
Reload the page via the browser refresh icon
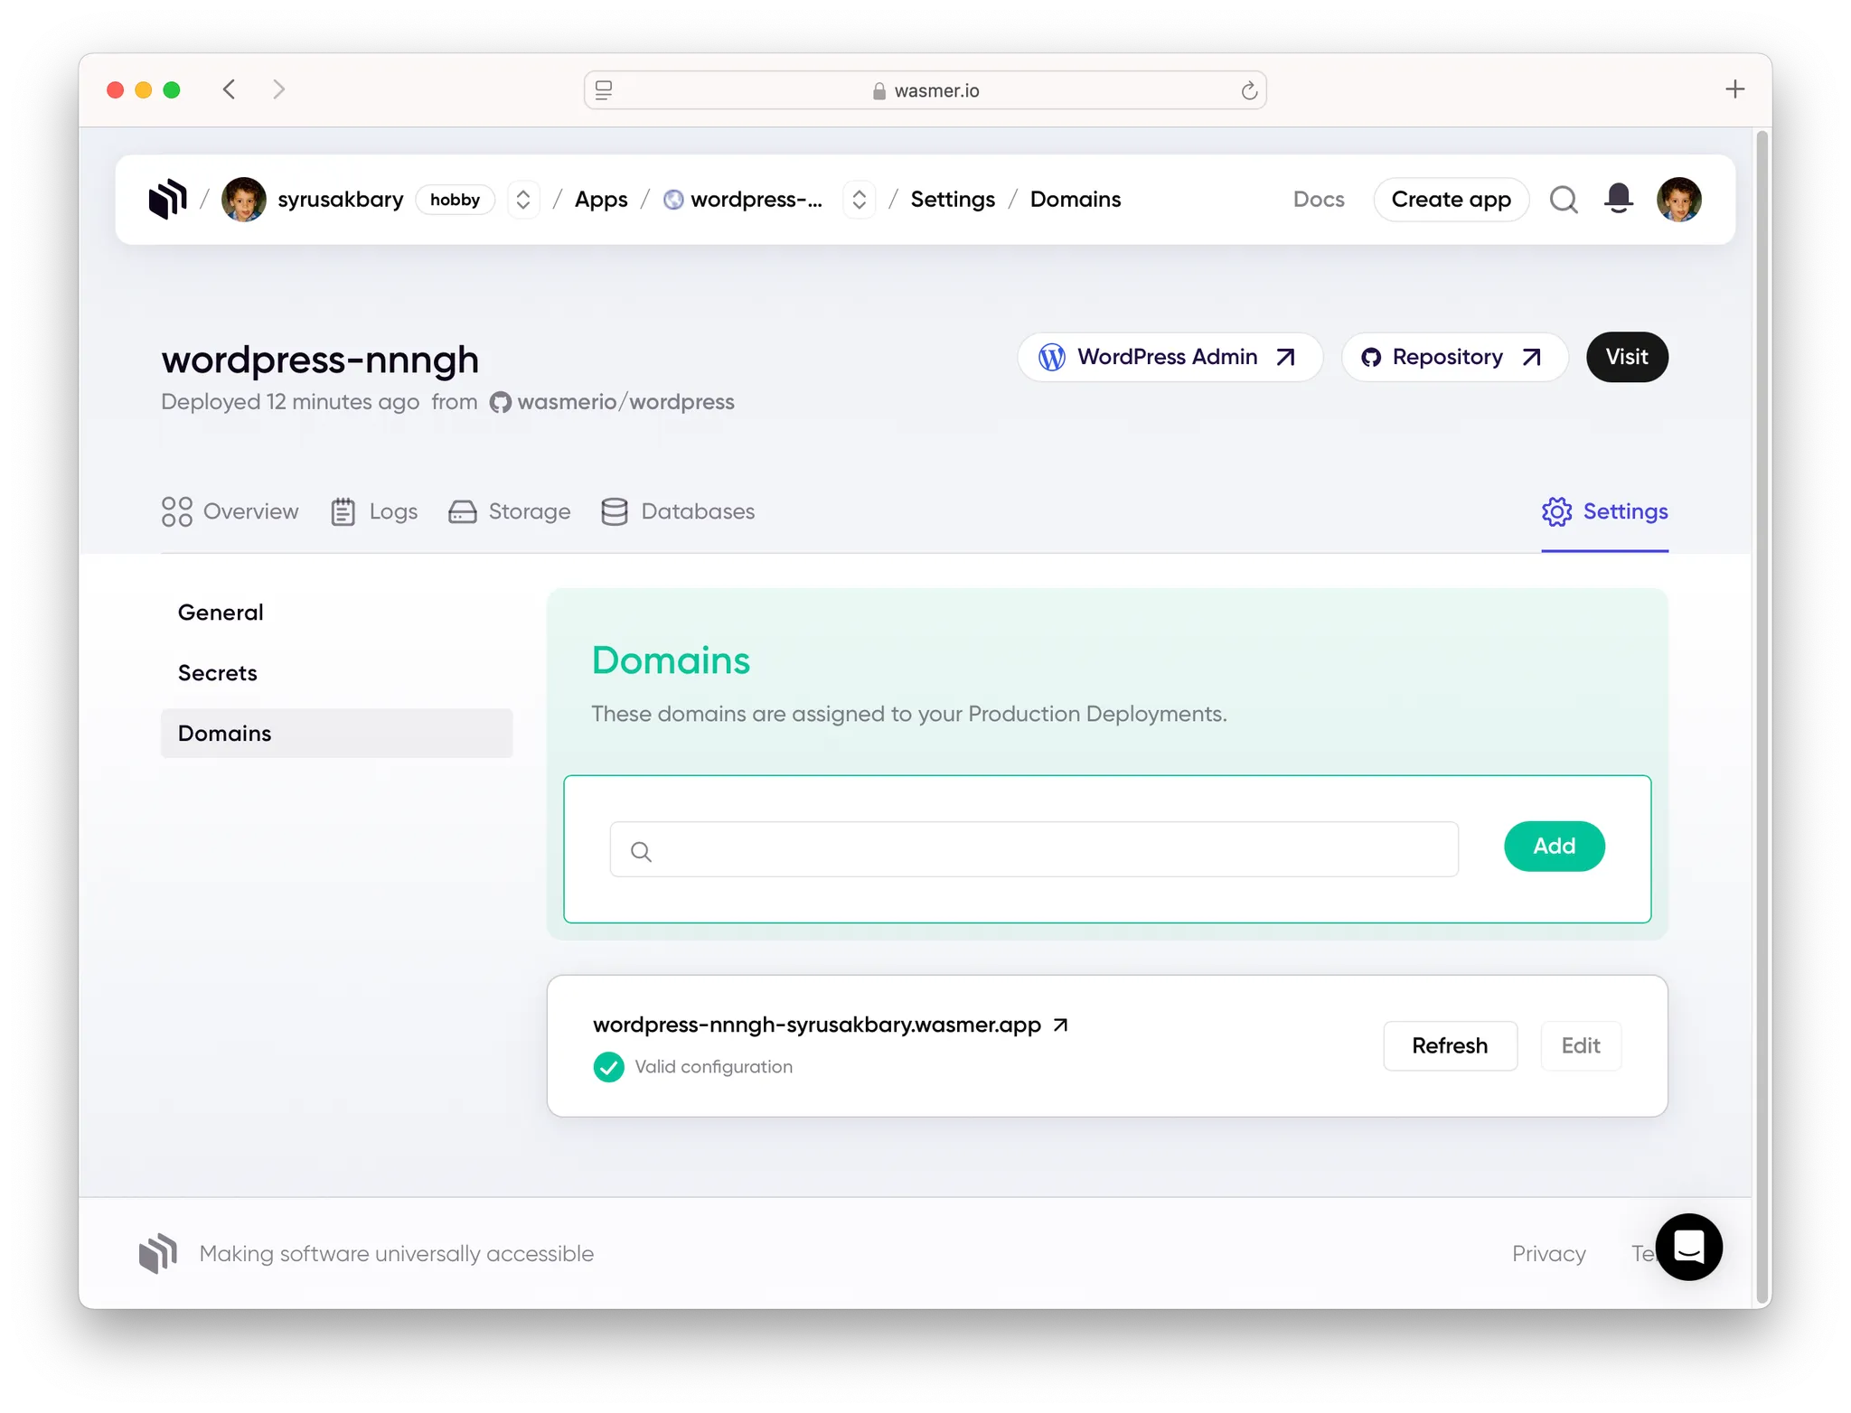(x=1250, y=89)
